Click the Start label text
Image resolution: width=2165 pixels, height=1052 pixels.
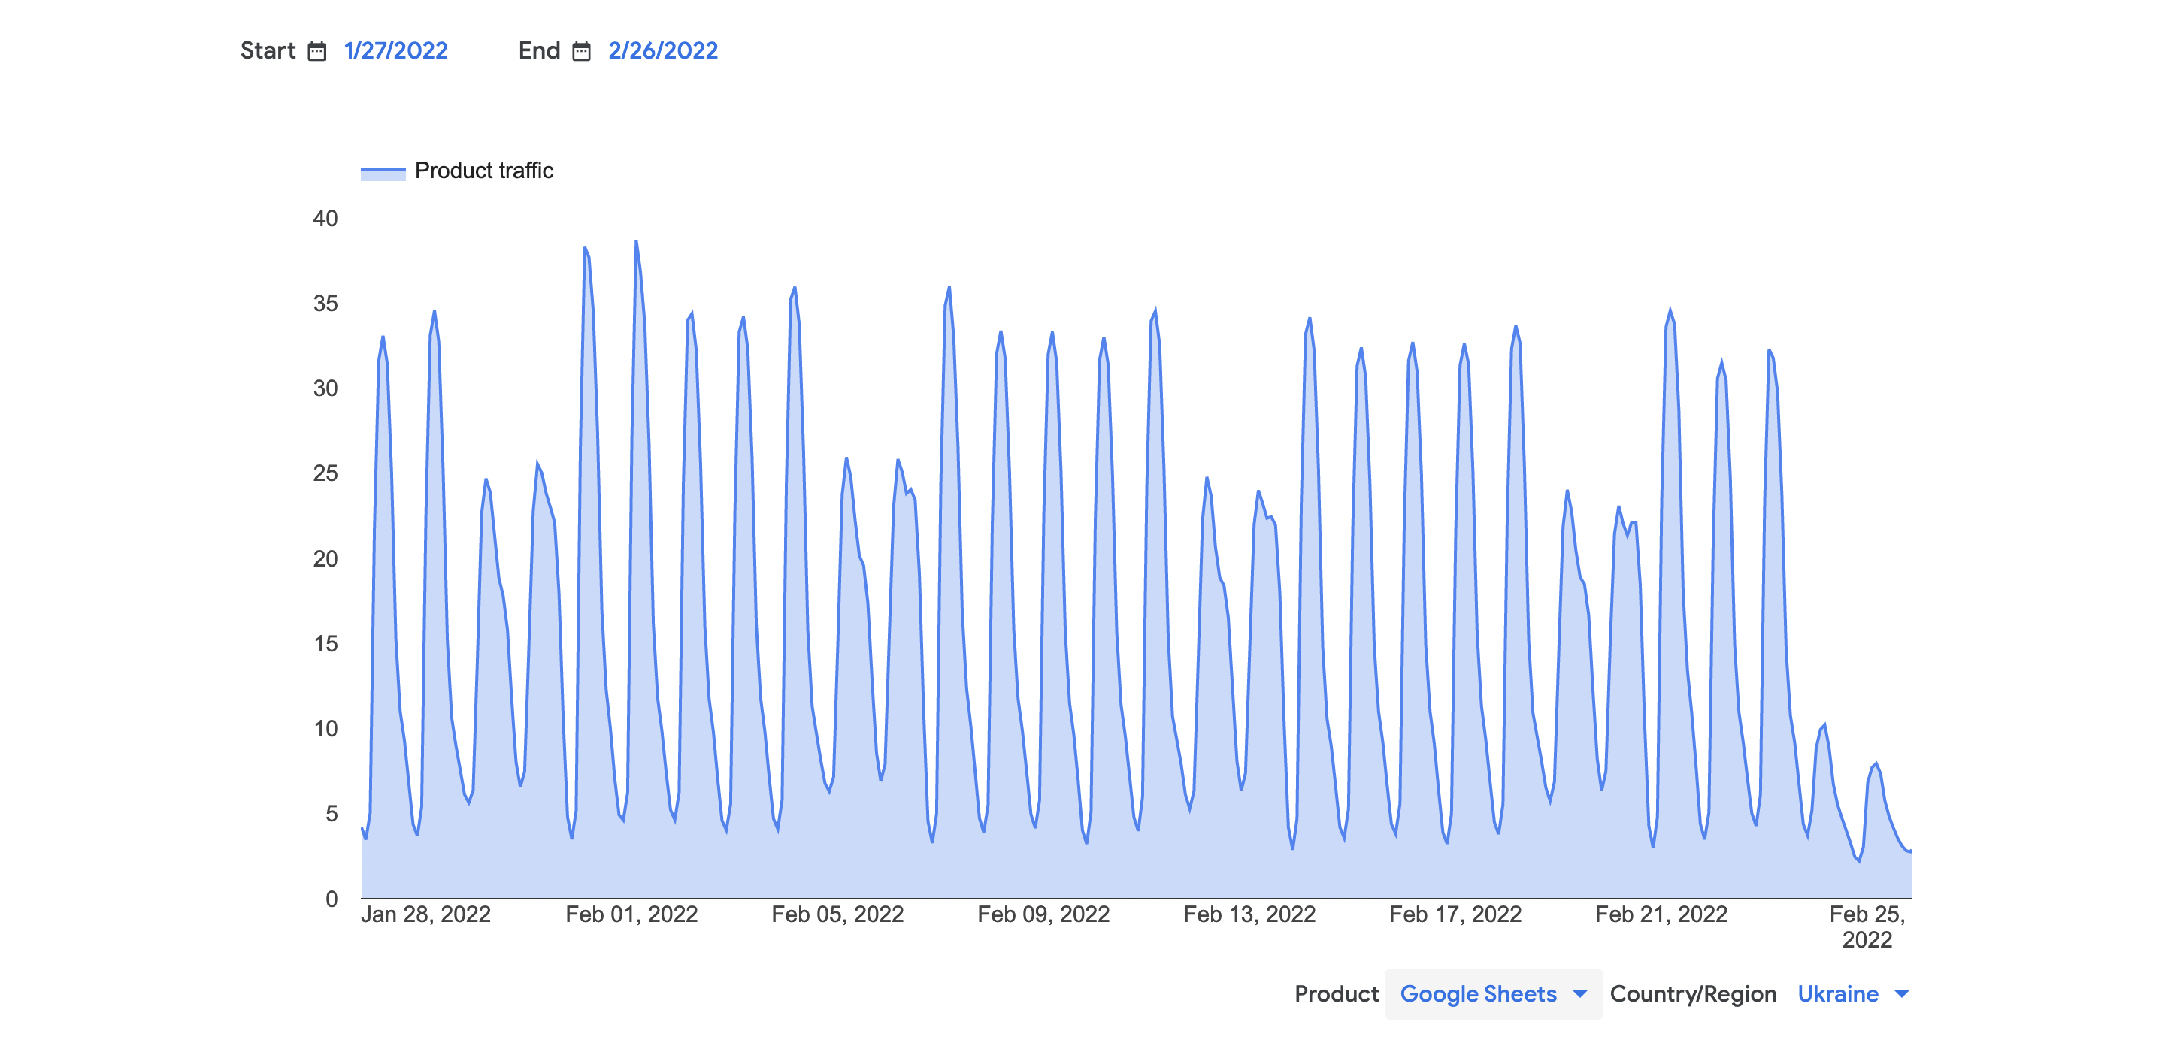pos(268,50)
